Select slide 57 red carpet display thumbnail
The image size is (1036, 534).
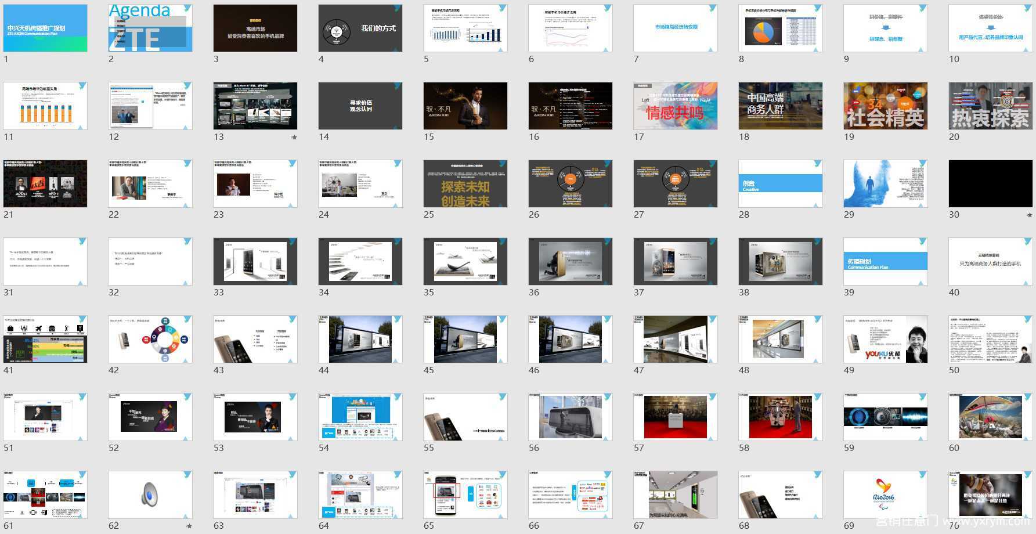coord(676,417)
